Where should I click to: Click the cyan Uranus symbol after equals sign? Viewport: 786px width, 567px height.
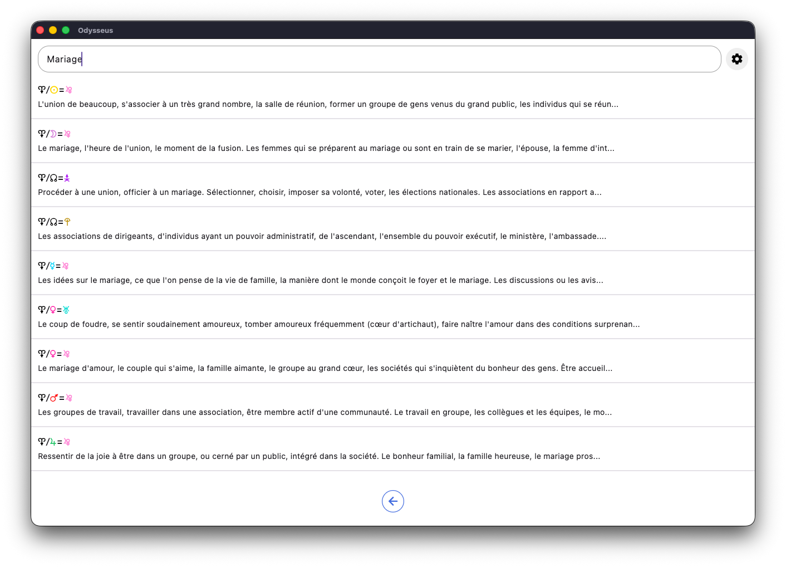coord(66,310)
